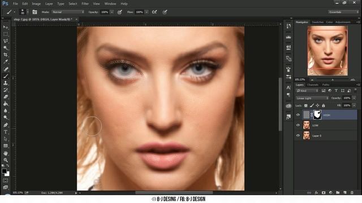Image resolution: width=362 pixels, height=203 pixels.
Task: Hide Layer 0
Action: pos(298,135)
